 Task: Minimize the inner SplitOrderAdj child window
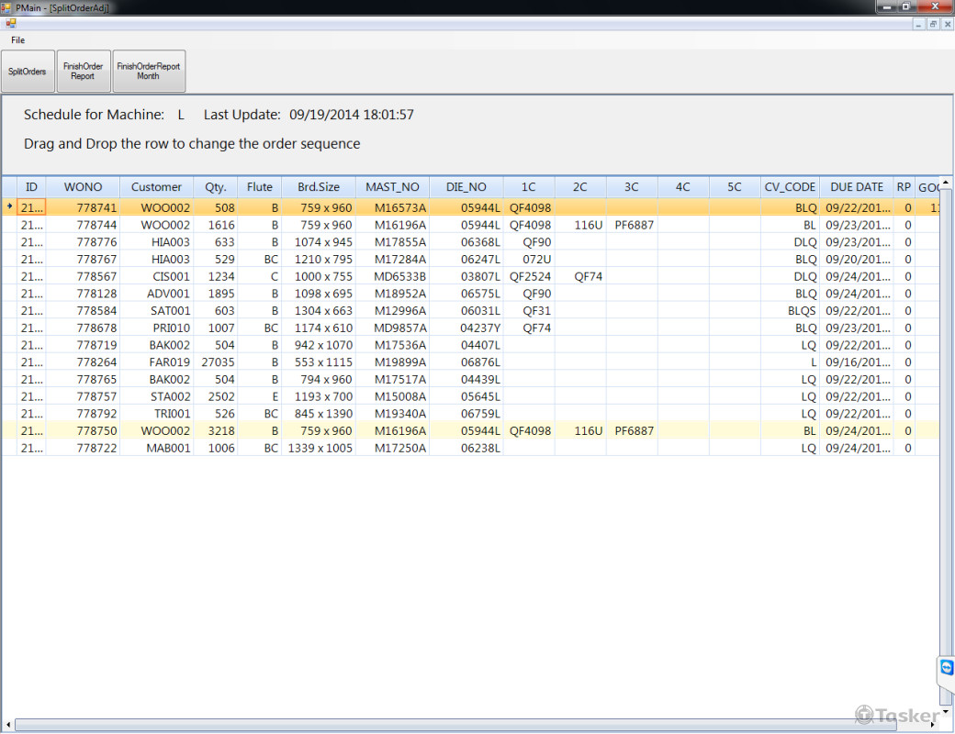tap(919, 24)
